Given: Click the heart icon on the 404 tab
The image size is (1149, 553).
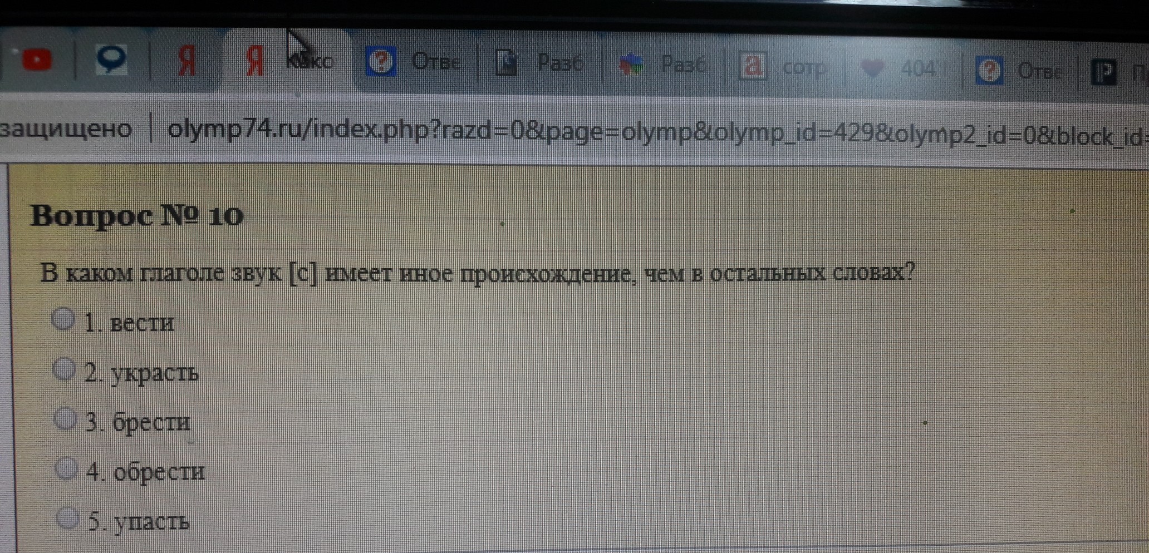Looking at the screenshot, I should click(x=872, y=68).
